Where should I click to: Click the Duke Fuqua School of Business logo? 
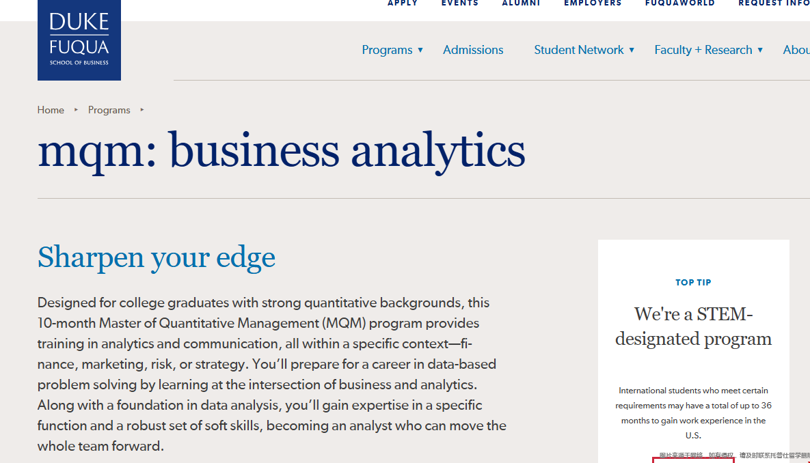click(x=79, y=40)
